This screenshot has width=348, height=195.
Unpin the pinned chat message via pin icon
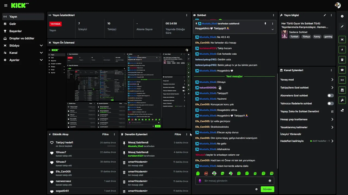[x=265, y=24]
